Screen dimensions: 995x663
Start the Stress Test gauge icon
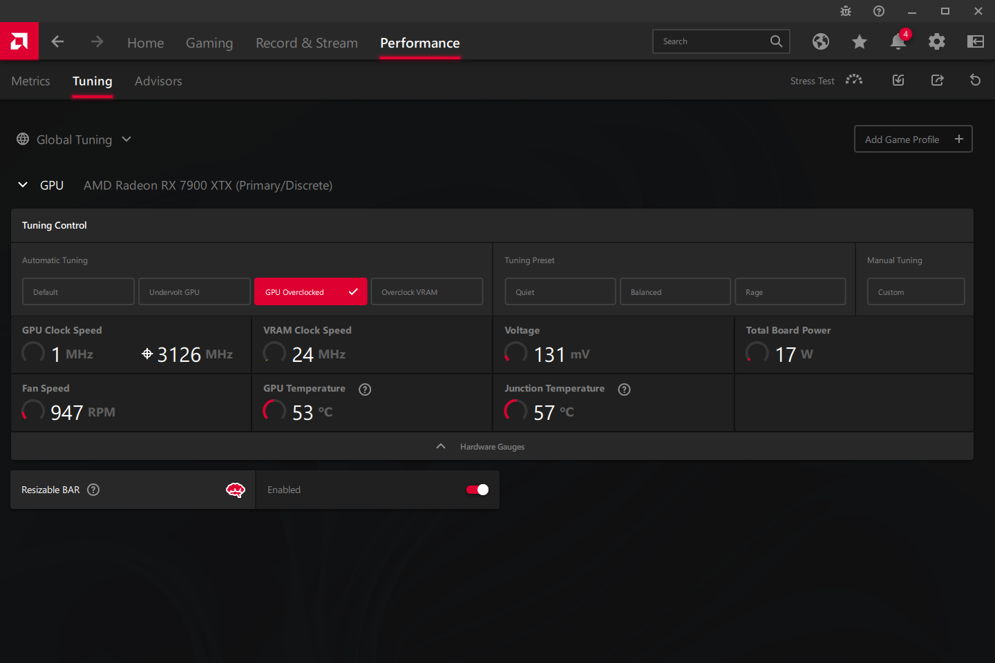pyautogui.click(x=854, y=80)
